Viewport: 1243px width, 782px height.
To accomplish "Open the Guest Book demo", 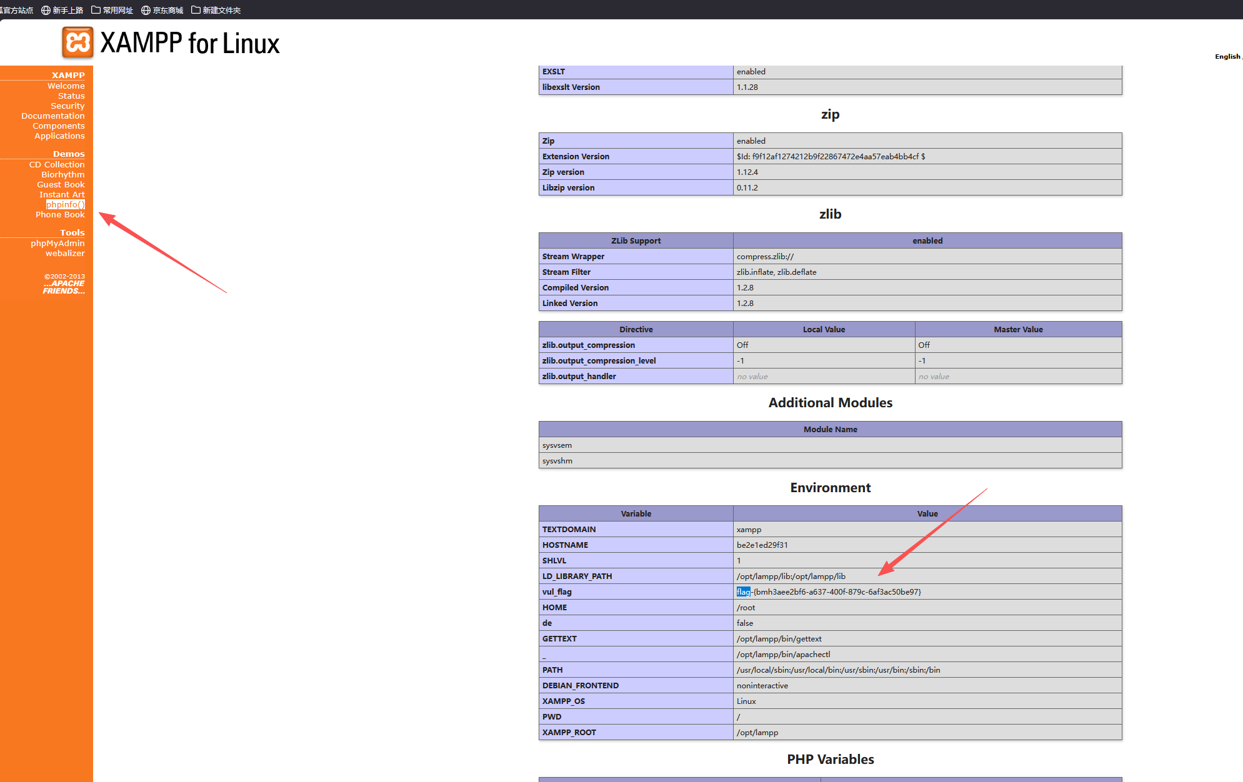I will [x=61, y=184].
